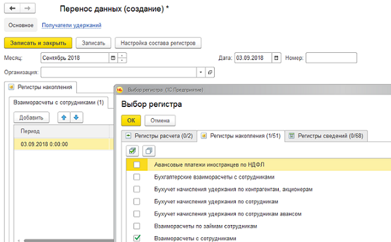Open the Основное section

(x=21, y=25)
